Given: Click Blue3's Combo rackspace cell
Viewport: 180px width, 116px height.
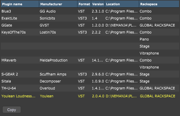Looking at the screenshot, I should (146, 11).
